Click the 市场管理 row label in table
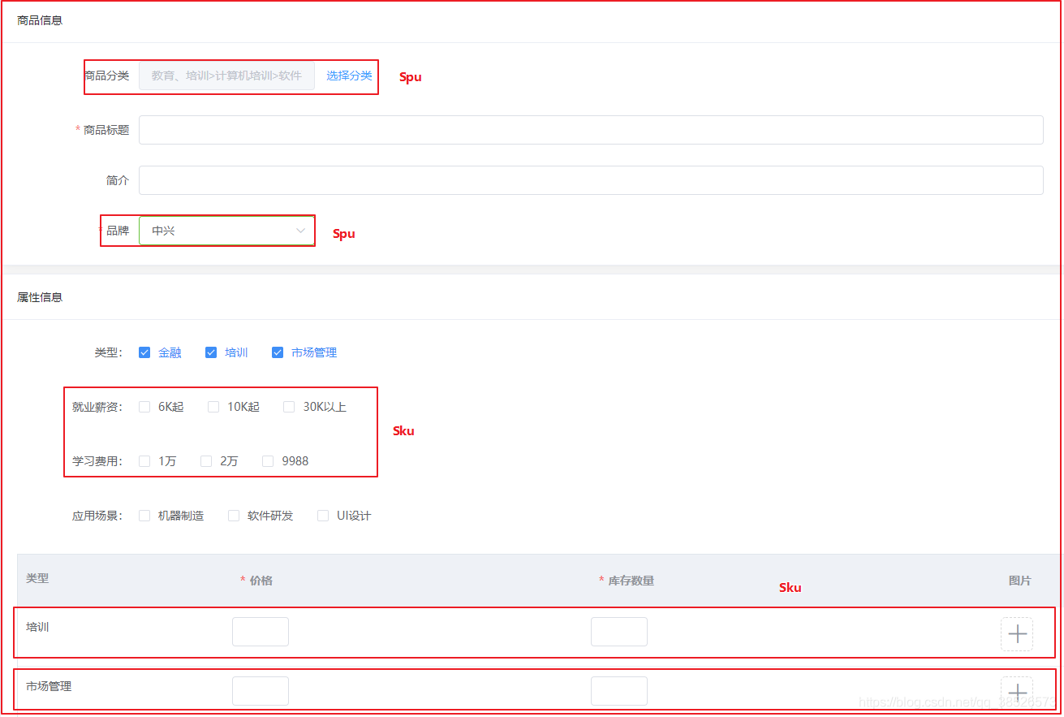1064x717 pixels. tap(49, 686)
